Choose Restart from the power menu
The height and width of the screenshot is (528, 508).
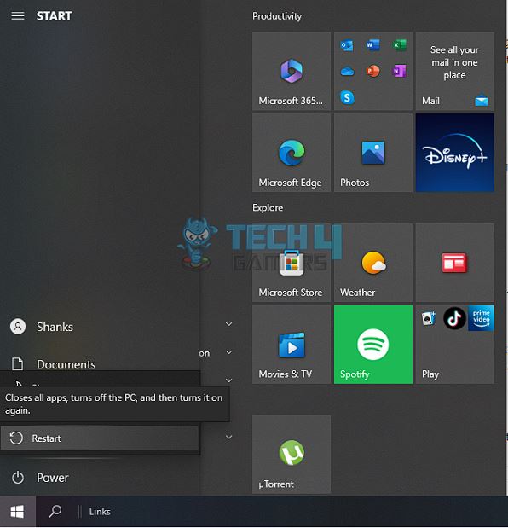click(100, 438)
